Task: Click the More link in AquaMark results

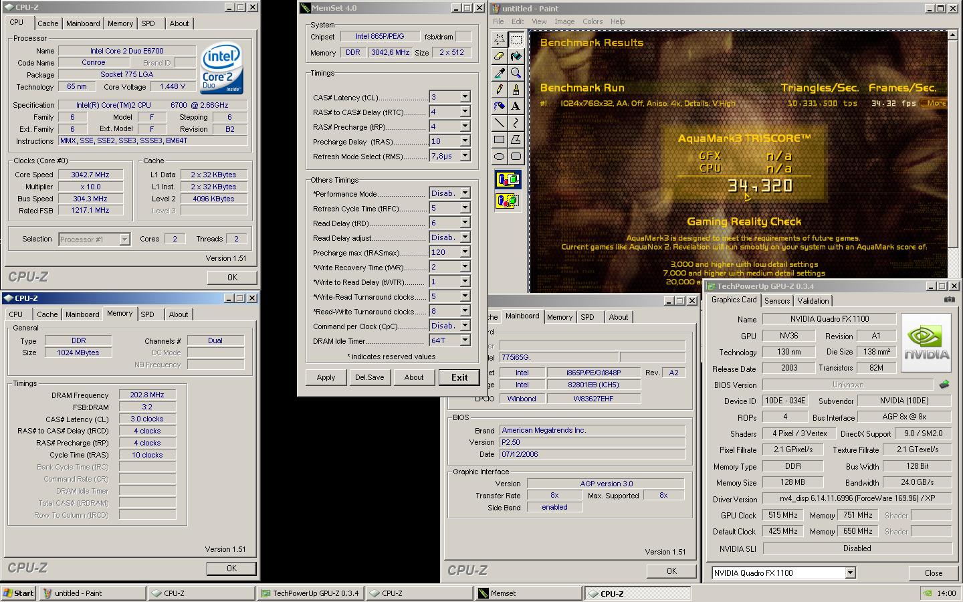Action: tap(936, 103)
